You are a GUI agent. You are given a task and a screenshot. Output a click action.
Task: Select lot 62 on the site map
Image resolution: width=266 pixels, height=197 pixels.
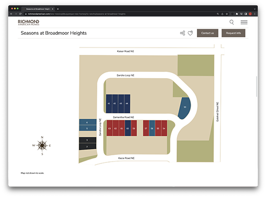(116, 128)
